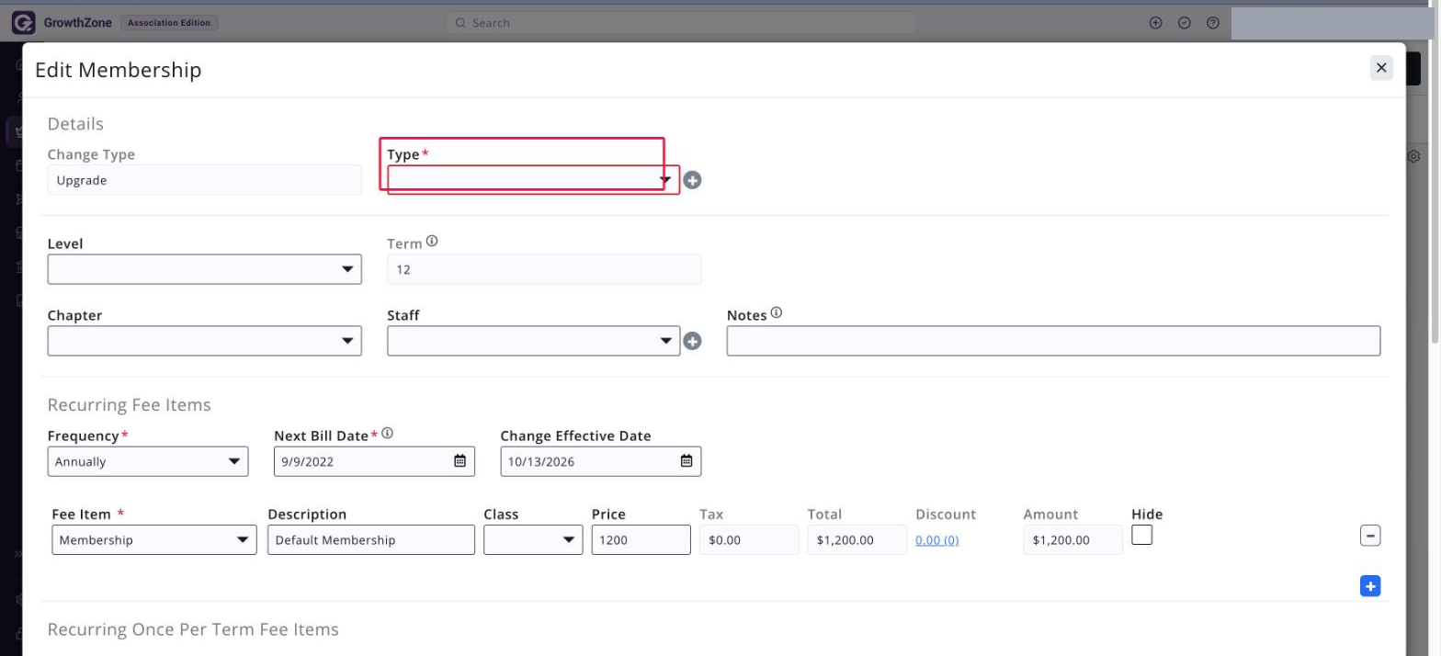The height and width of the screenshot is (656, 1441).
Task: Open the Frequency dropdown set to Annually
Action: click(148, 461)
